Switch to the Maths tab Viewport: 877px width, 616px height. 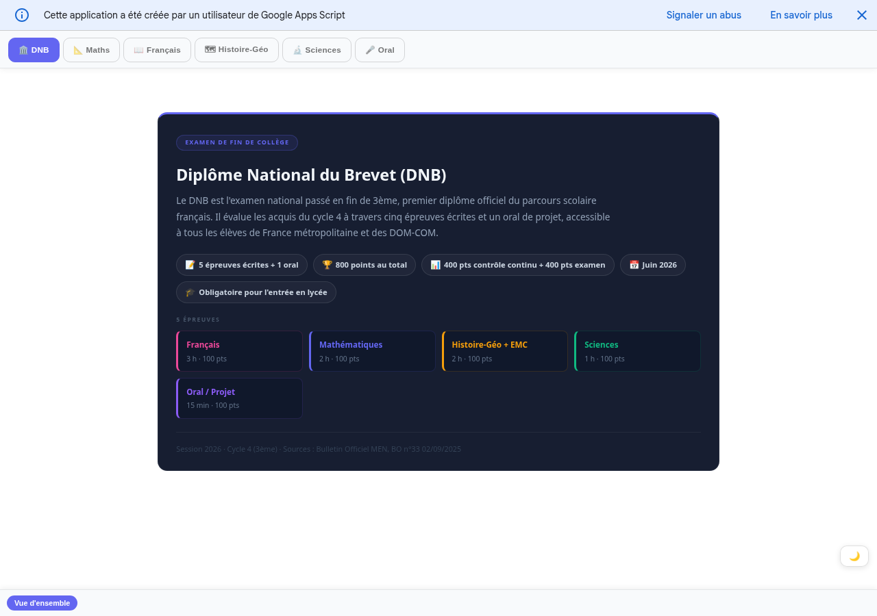pyautogui.click(x=91, y=50)
